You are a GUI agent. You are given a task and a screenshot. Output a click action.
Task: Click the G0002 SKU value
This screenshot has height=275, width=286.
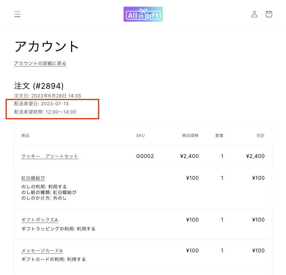145,156
